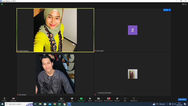
Task: Select ibnu shohan's video tile
Action: (x=55, y=74)
